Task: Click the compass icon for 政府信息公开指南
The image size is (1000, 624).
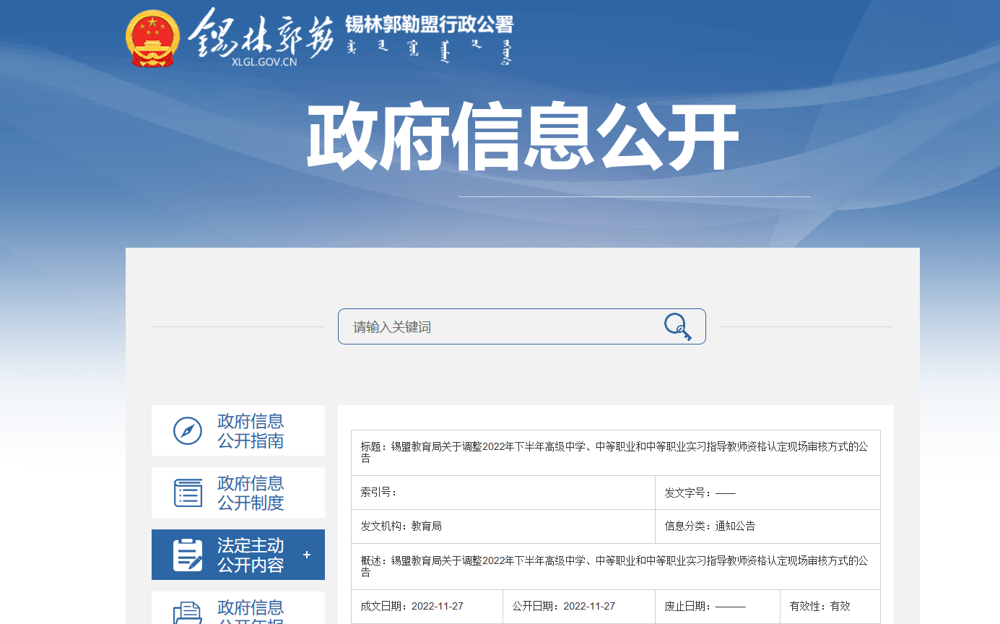Action: click(188, 431)
